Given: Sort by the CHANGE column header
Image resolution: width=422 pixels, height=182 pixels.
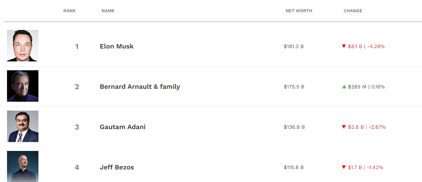Looking at the screenshot, I should [x=353, y=11].
